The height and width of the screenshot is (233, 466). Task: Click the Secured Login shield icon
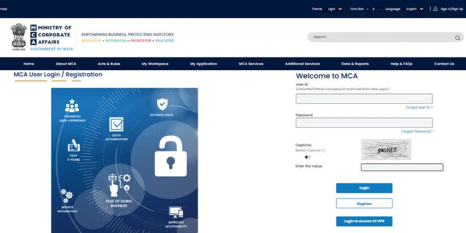pos(162,104)
